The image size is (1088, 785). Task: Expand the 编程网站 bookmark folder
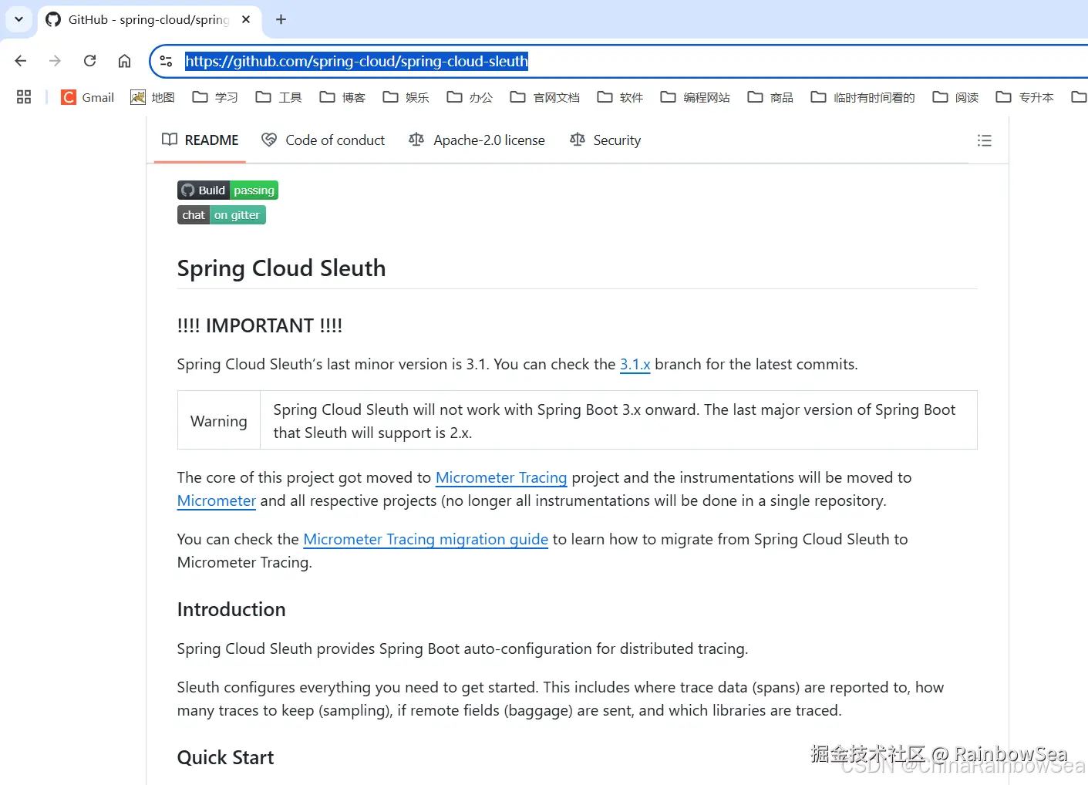pyautogui.click(x=695, y=97)
